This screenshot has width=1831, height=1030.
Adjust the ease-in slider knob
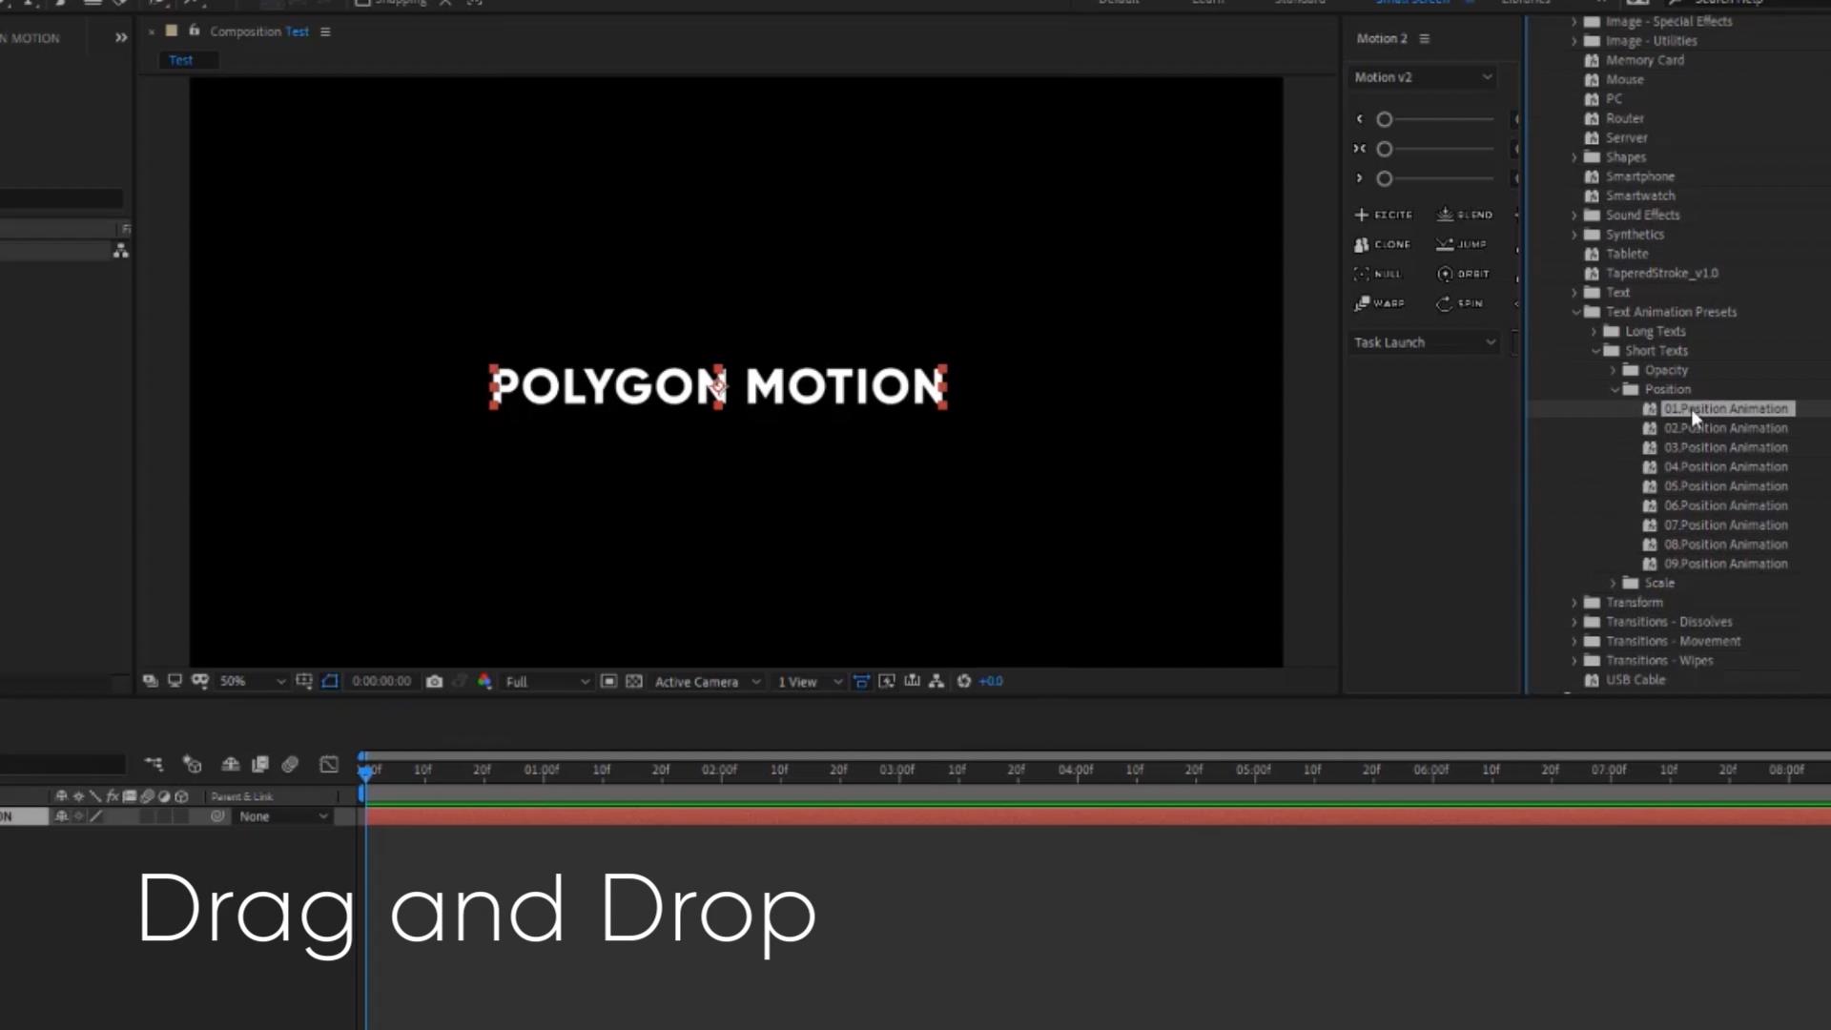pos(1385,119)
